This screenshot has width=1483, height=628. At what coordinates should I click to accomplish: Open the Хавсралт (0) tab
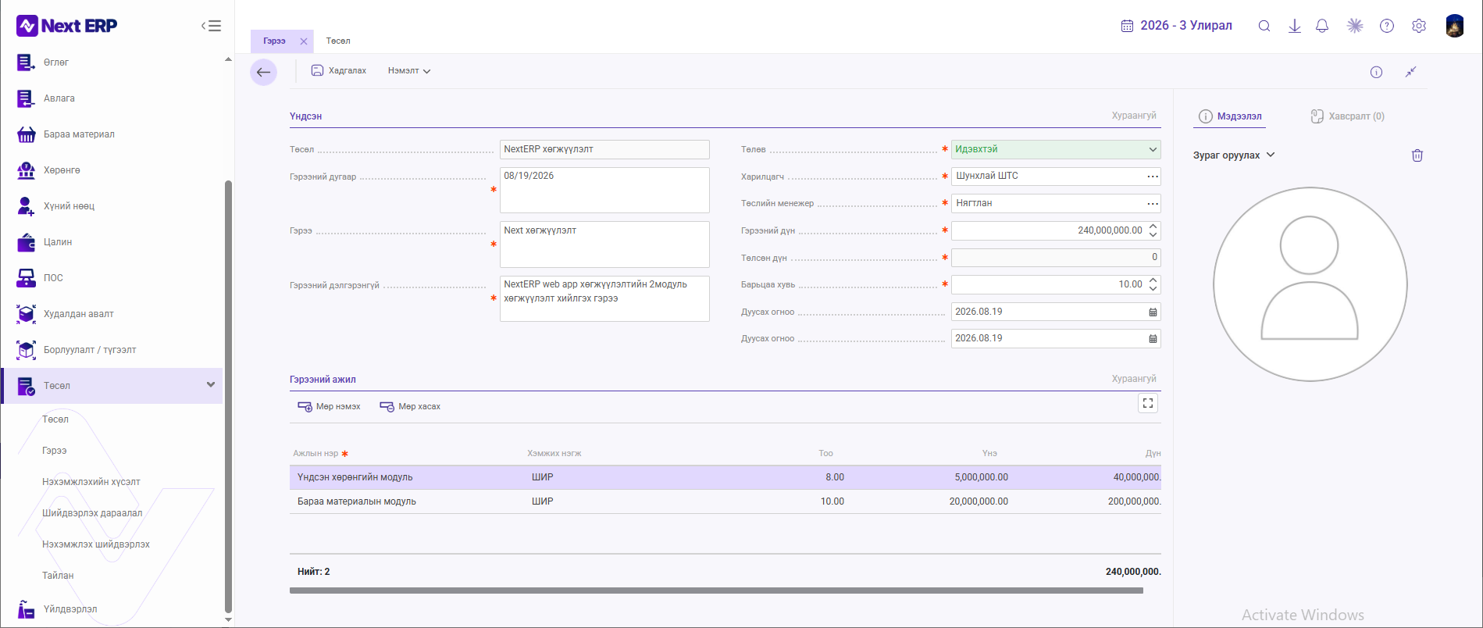(x=1348, y=116)
